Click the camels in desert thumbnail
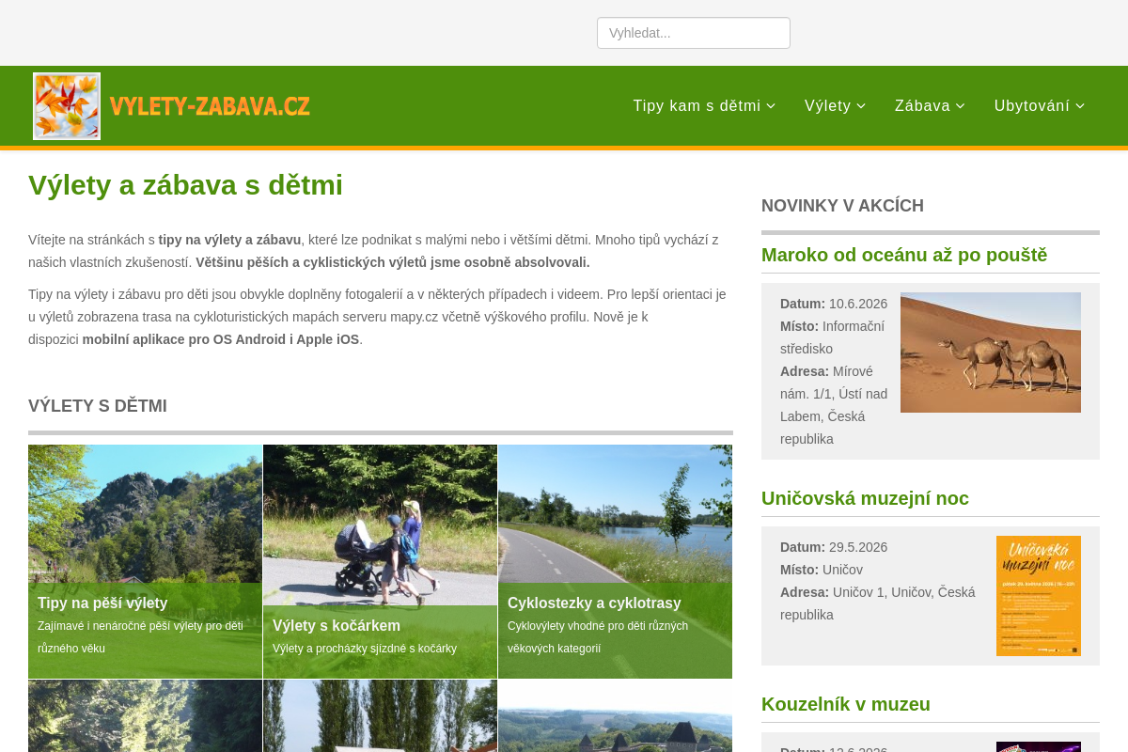 991,352
